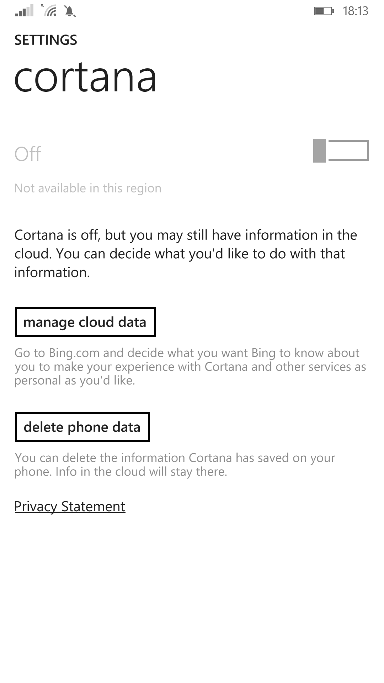The width and height of the screenshot is (384, 683).
Task: Tap the blank area below Privacy Statement
Action: click(192, 598)
